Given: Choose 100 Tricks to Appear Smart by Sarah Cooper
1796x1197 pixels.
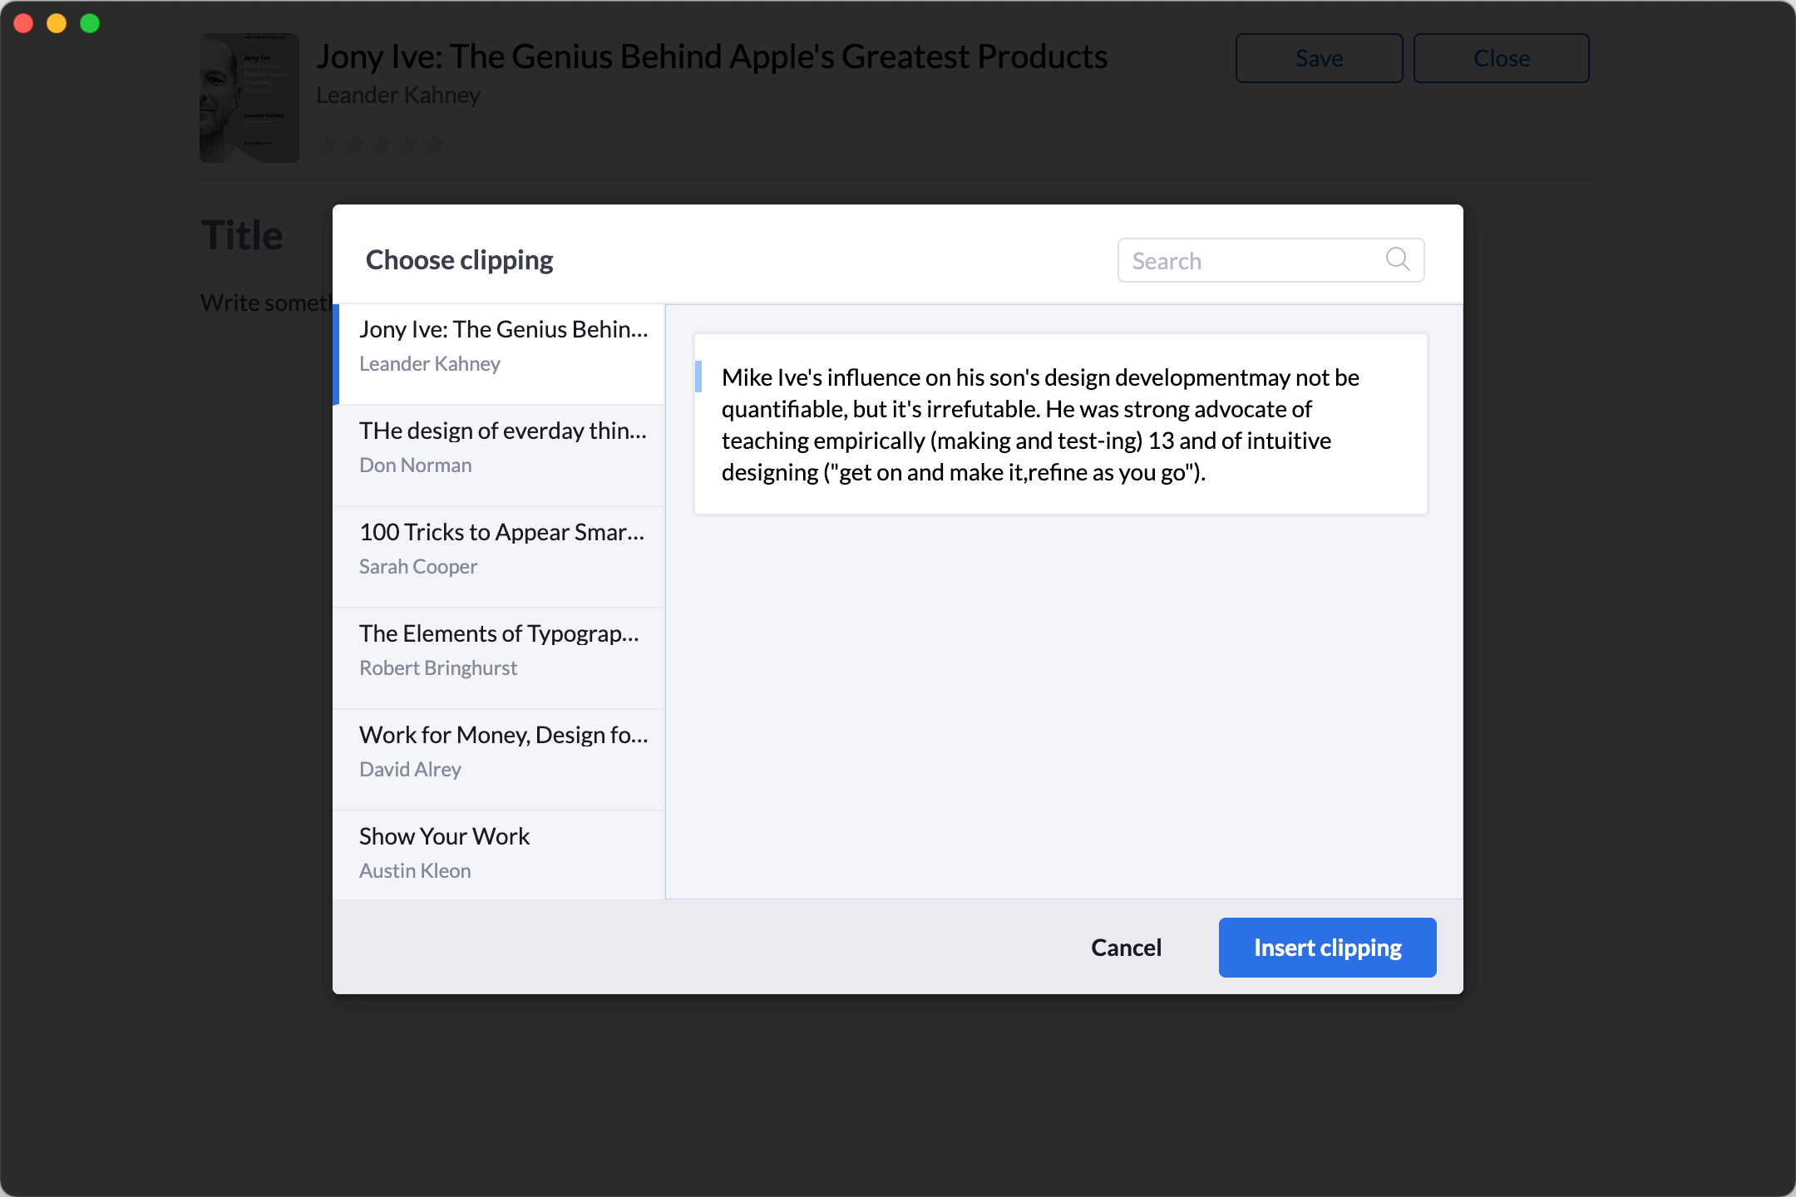Looking at the screenshot, I should pos(499,557).
